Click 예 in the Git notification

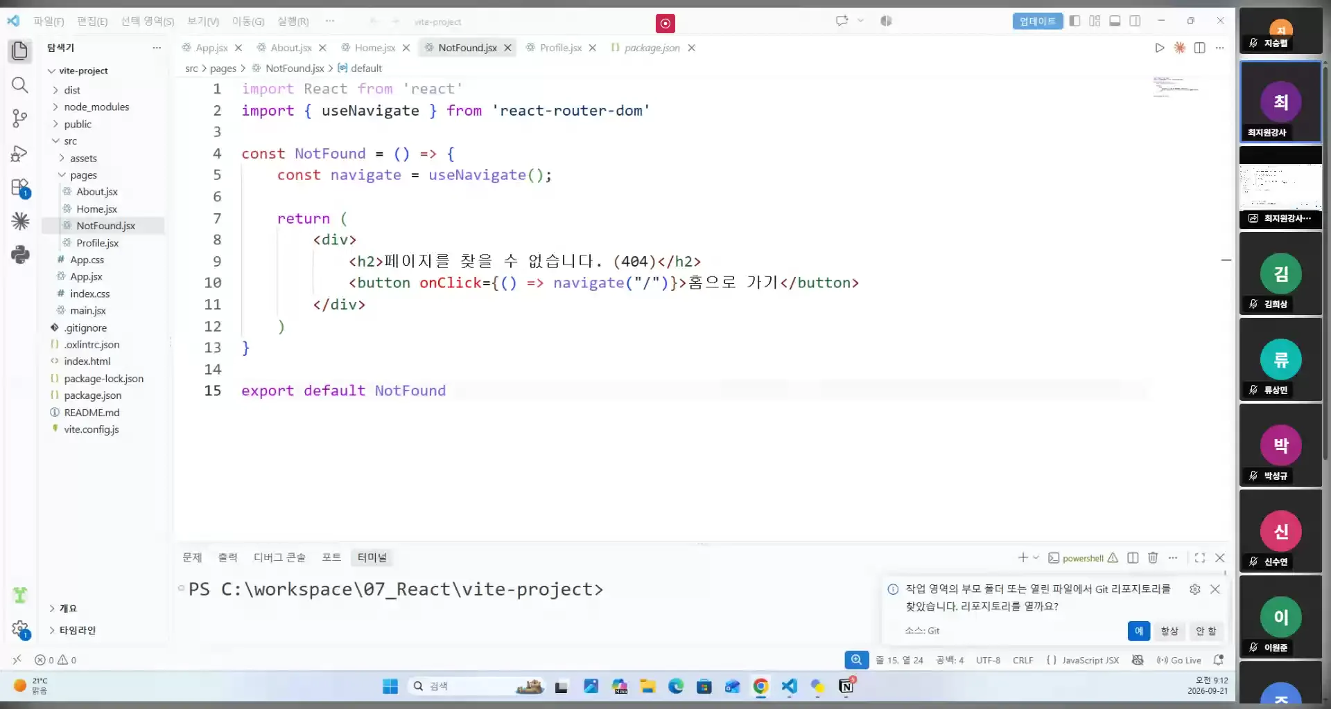[x=1139, y=631]
